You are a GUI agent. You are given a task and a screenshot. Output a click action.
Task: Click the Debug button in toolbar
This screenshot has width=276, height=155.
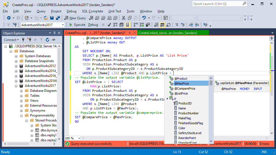93,25
